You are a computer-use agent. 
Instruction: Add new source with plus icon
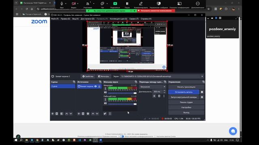(x=79, y=114)
